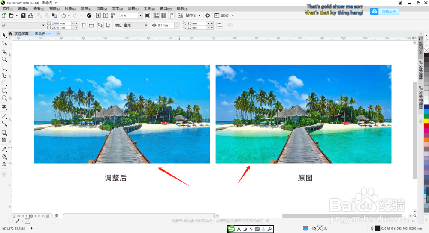Screen dimensions: 429x233
Task: Toggle full-screen preview
Action: click(147, 15)
